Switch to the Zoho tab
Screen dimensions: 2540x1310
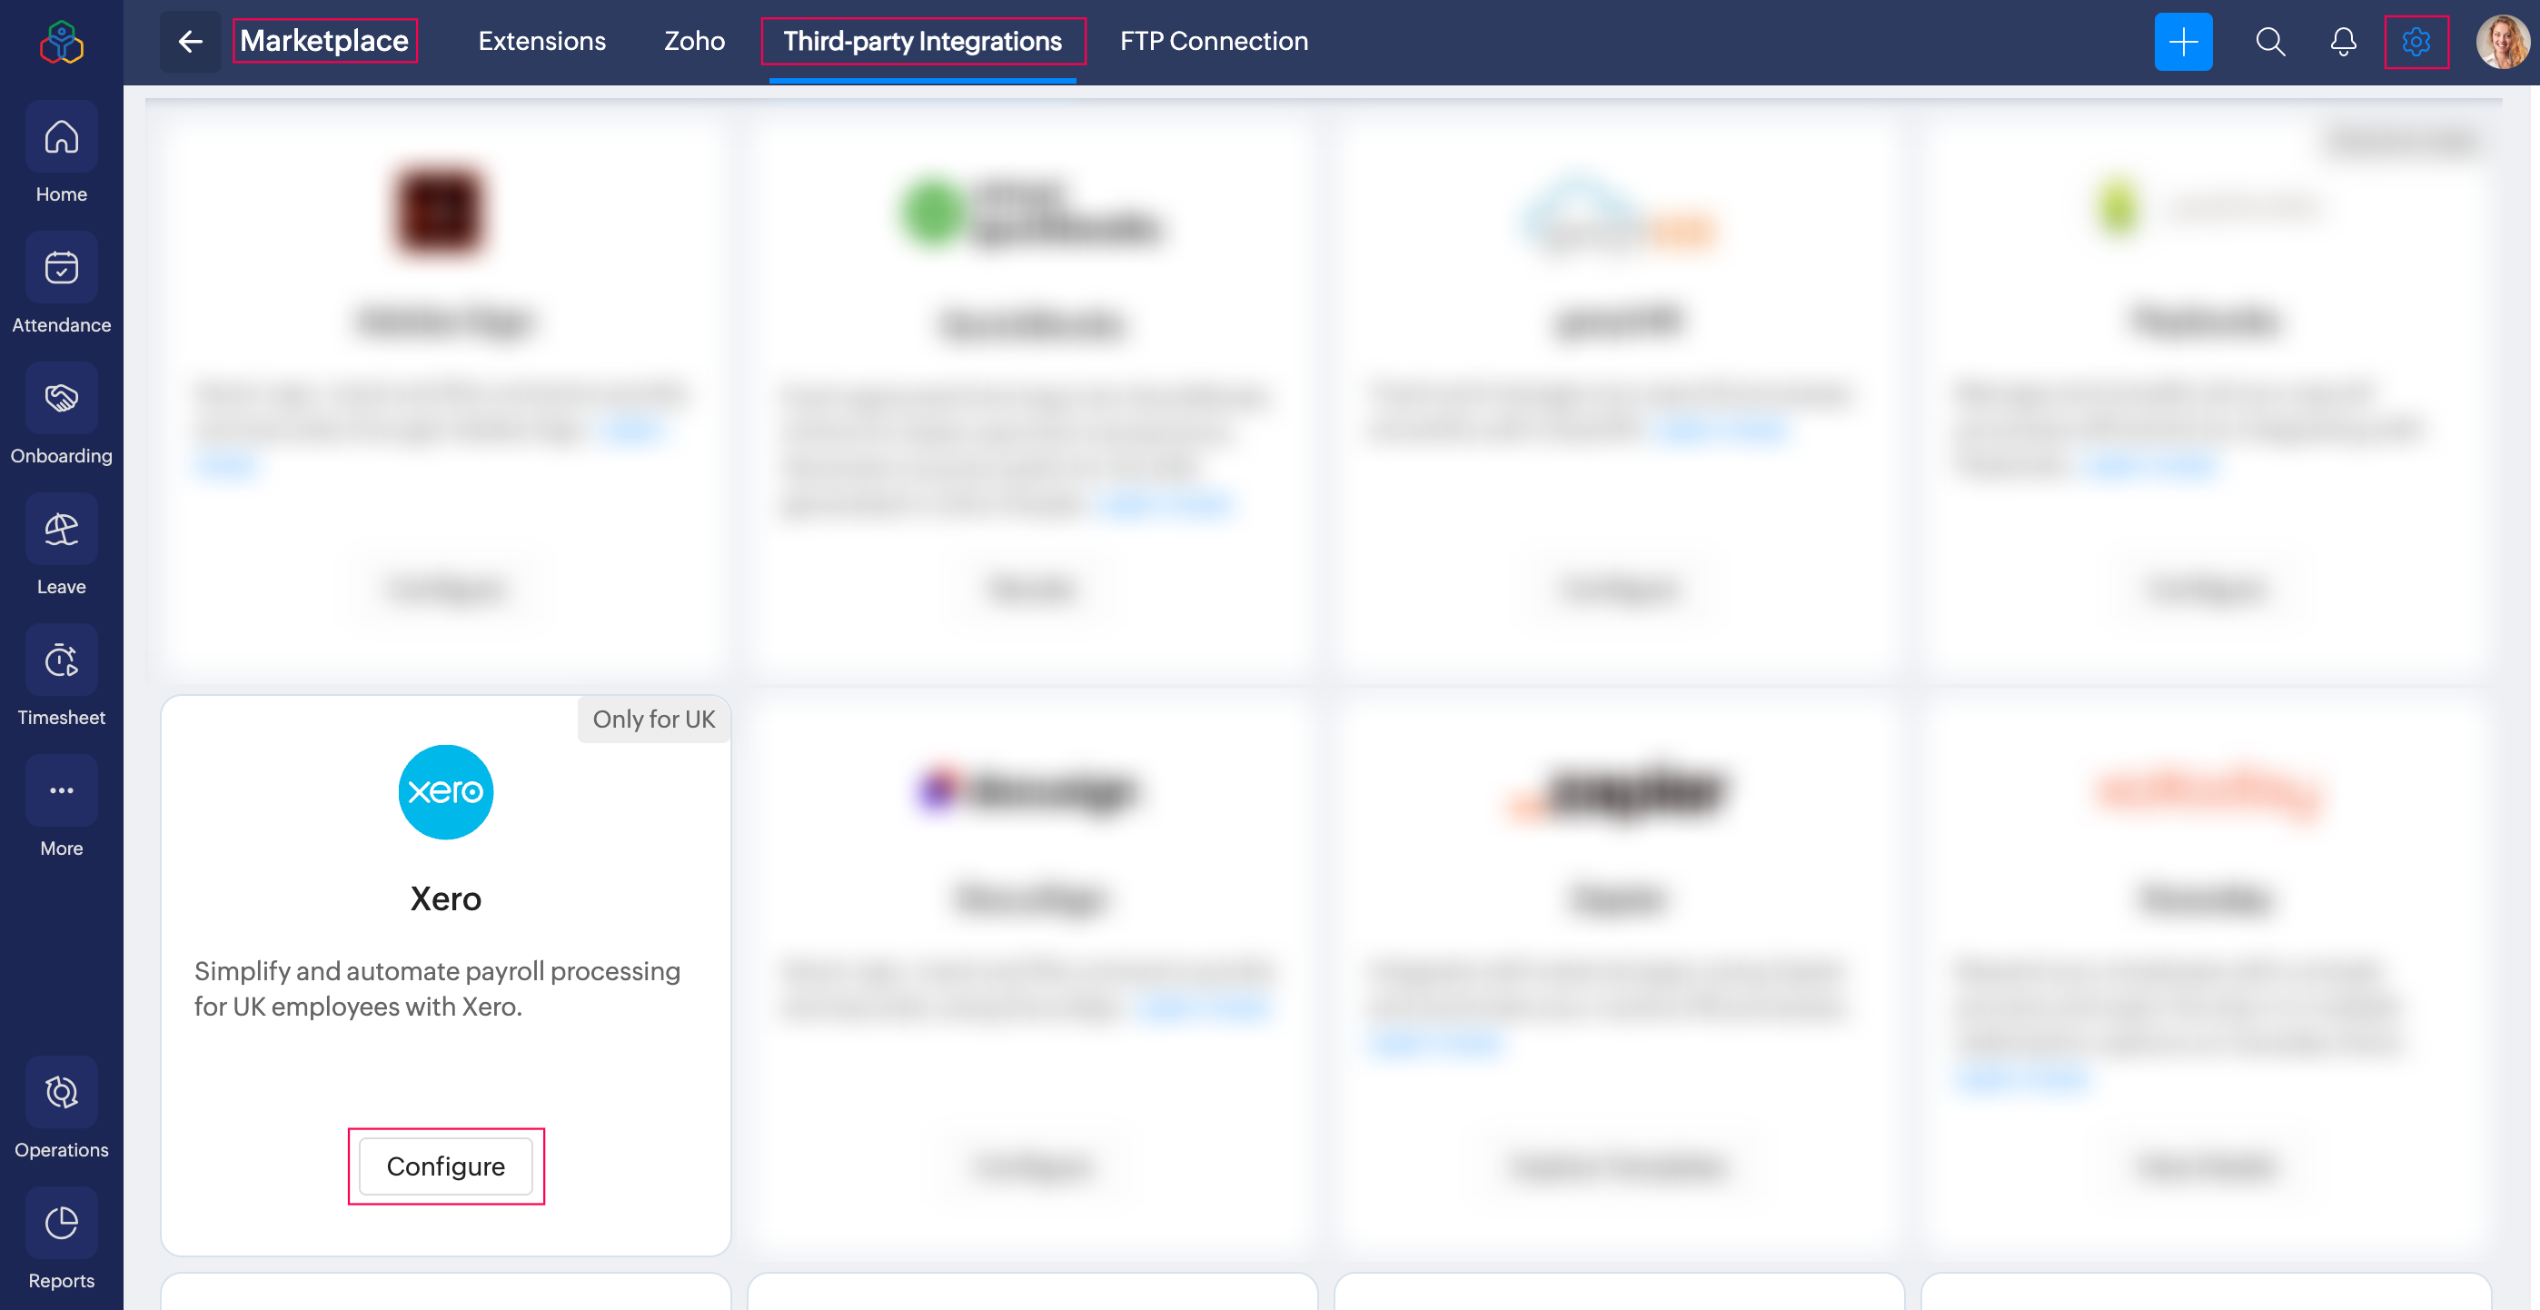click(694, 42)
